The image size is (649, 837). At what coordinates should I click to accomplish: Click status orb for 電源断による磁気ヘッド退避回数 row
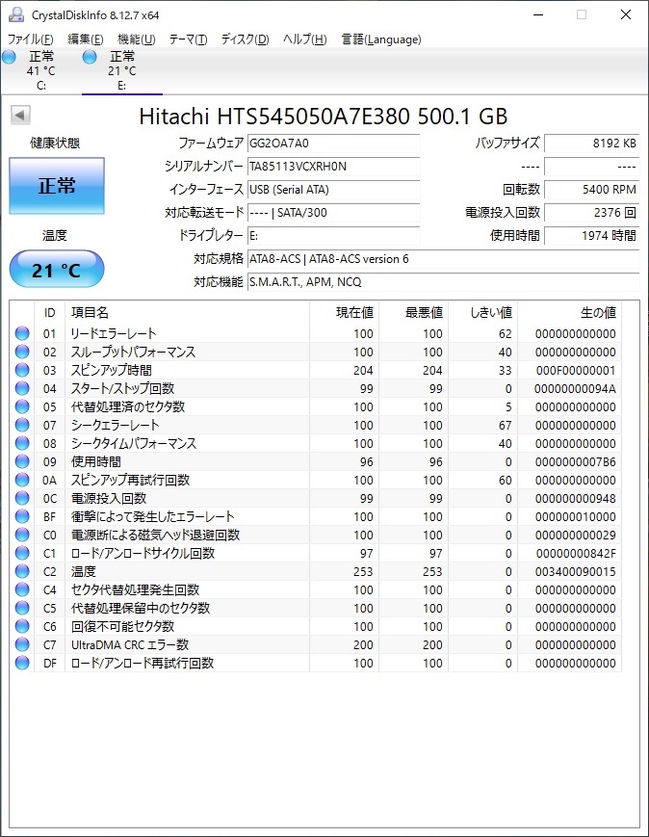point(22,535)
